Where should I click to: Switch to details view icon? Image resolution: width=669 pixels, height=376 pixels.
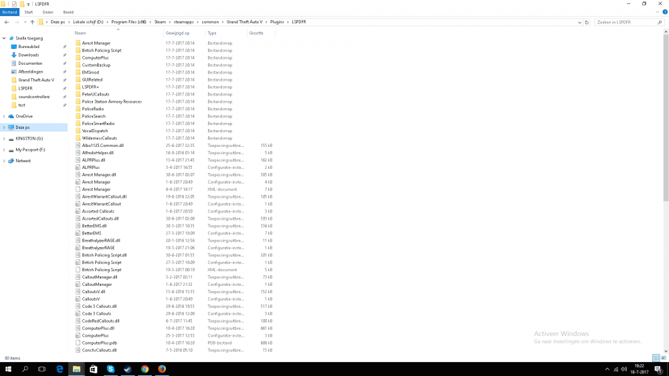pos(656,358)
